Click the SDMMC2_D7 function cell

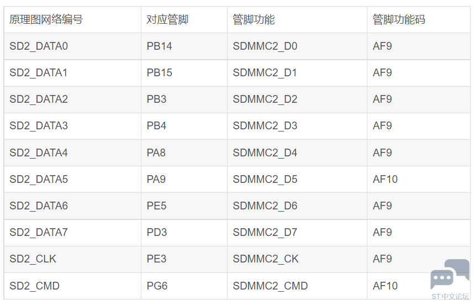297,233
